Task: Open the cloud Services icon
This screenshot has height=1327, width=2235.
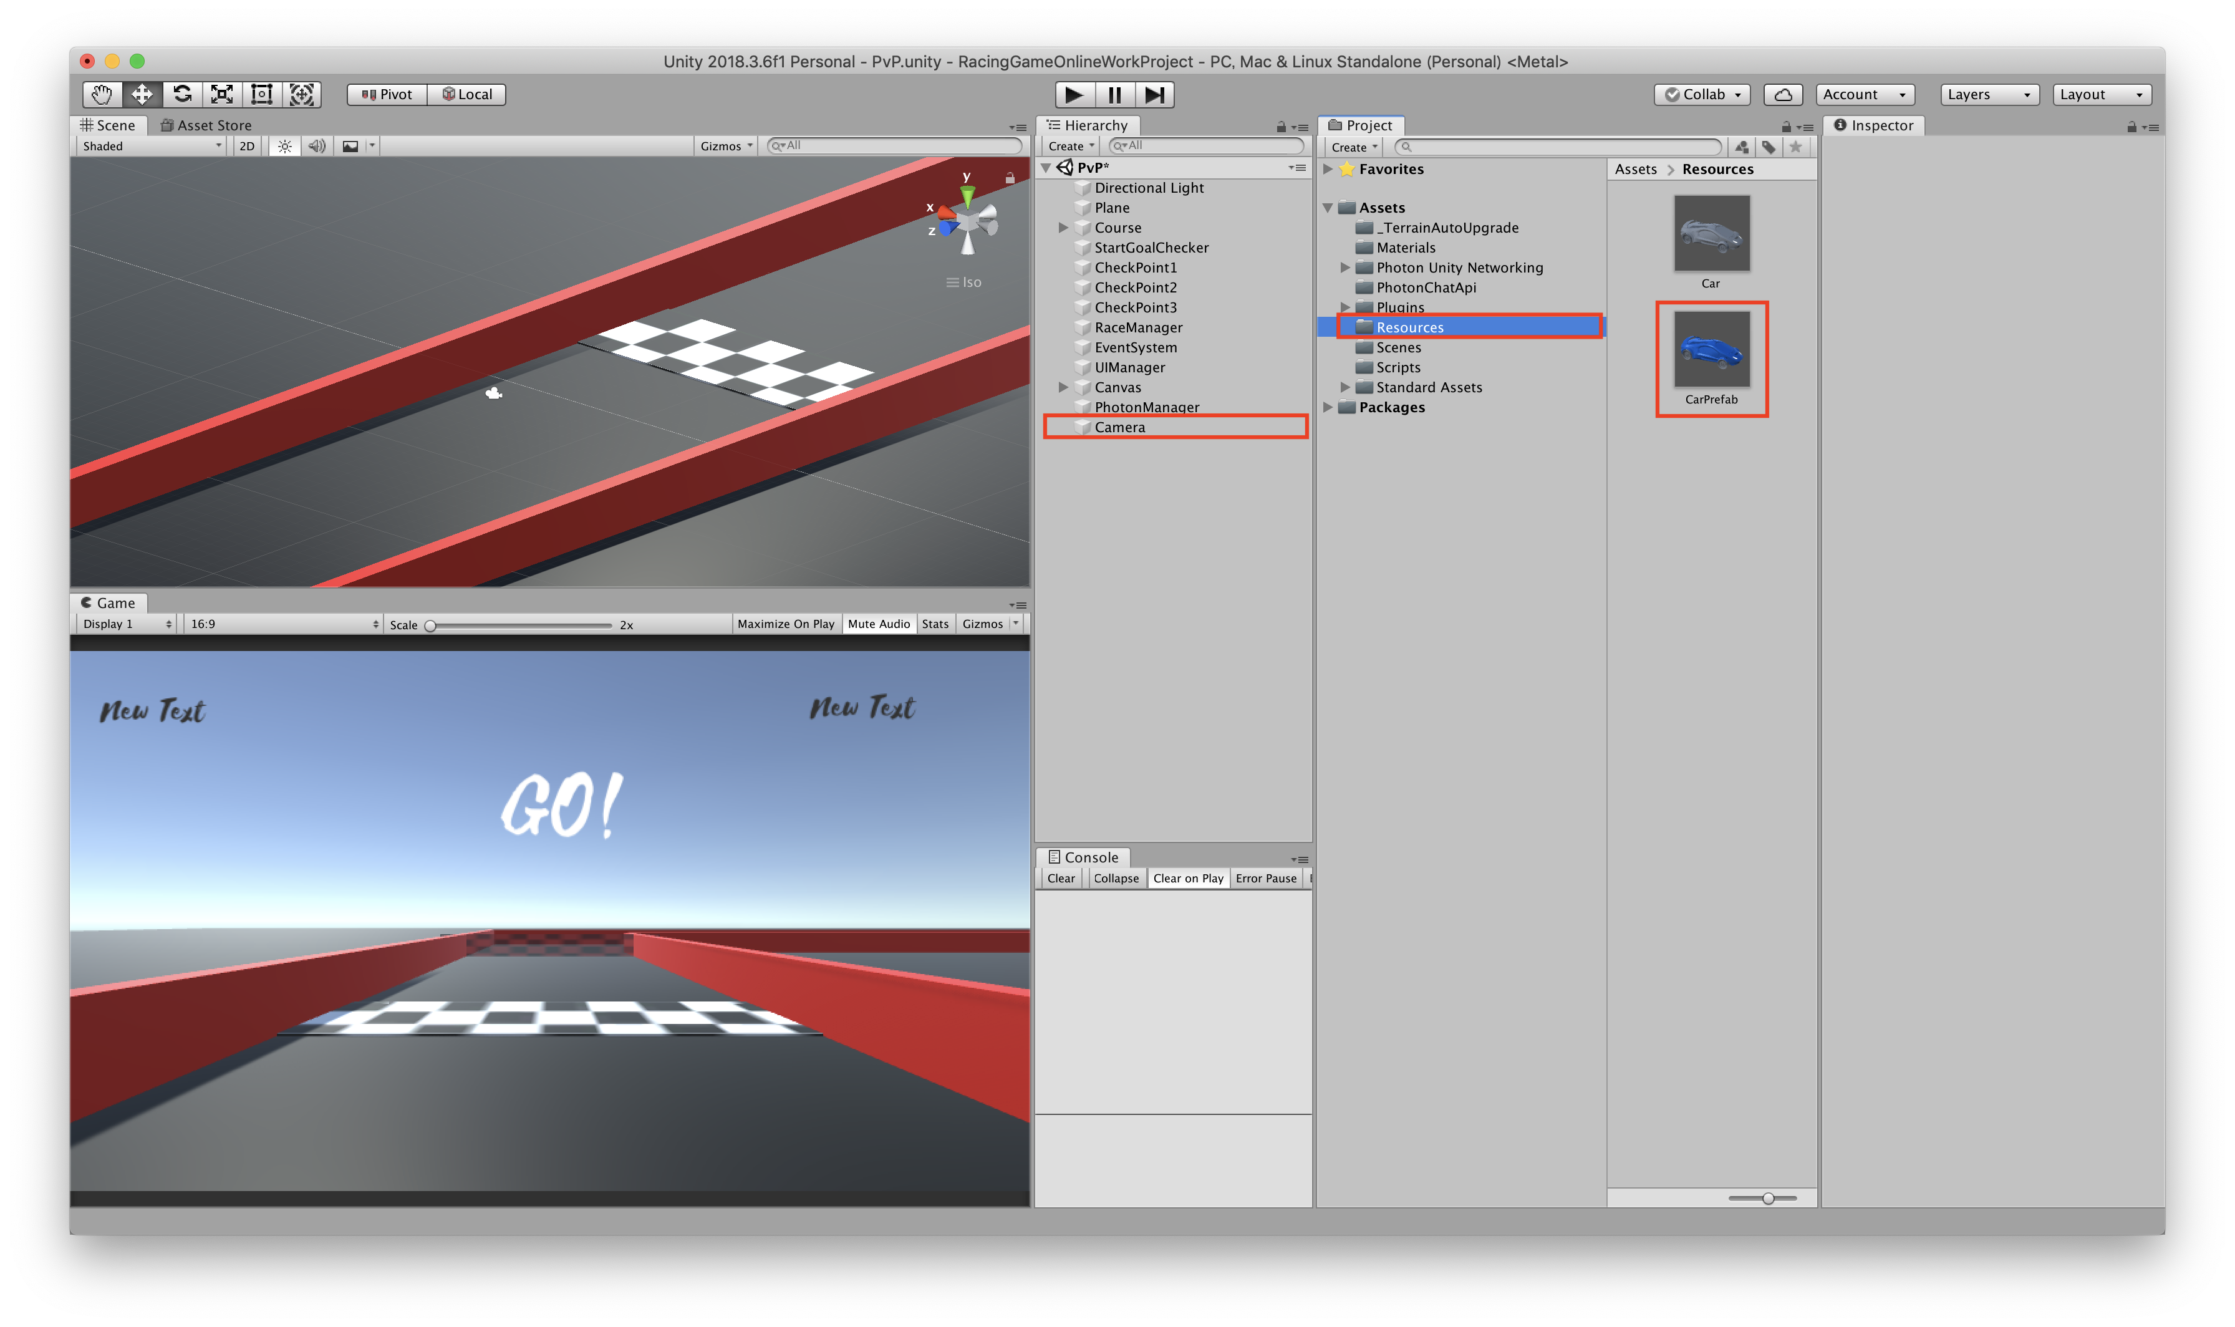Action: coord(1783,95)
